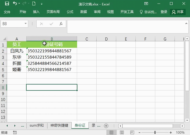Screen dimensions: 190x135
Task: Click the vertical scrollbar up arrow
Action: tap(187, 39)
